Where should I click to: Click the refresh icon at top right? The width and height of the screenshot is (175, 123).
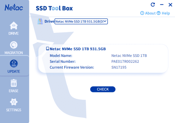pos(153,5)
